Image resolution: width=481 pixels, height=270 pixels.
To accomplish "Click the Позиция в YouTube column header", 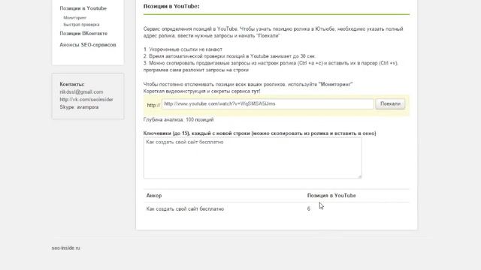I will pos(331,195).
